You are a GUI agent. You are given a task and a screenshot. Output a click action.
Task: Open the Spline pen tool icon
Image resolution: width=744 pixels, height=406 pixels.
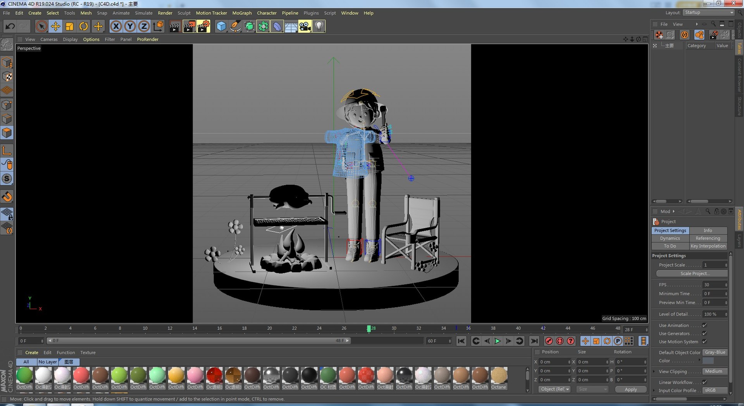tap(235, 26)
